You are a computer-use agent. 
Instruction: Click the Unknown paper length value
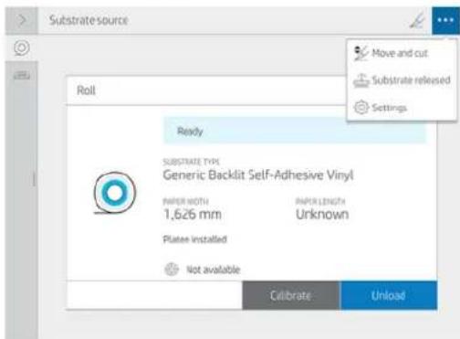[322, 214]
